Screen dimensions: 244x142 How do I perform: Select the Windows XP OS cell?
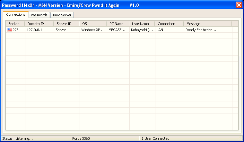tap(92, 30)
